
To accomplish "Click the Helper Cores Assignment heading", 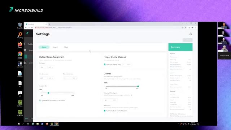I will pos(52,57).
